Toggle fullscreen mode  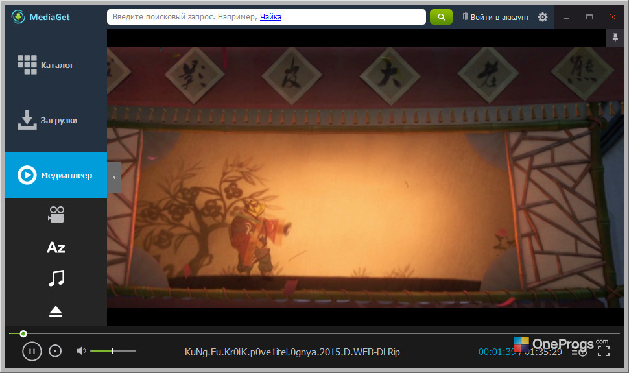(x=603, y=352)
